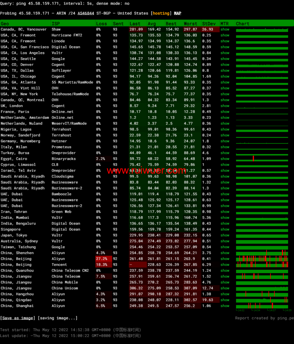Show MTR for Egypt Cairo Binaryracks

pyautogui.click(x=225, y=159)
